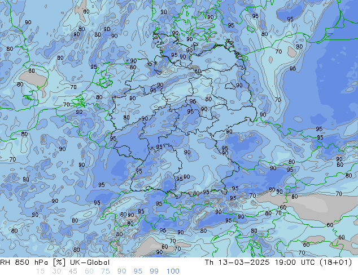Click the date 'Th 13-03-2025' label

click(x=237, y=262)
